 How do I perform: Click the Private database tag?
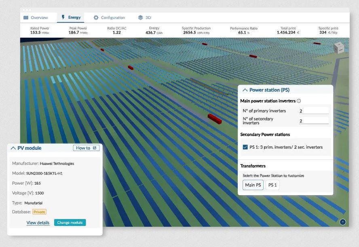39,212
